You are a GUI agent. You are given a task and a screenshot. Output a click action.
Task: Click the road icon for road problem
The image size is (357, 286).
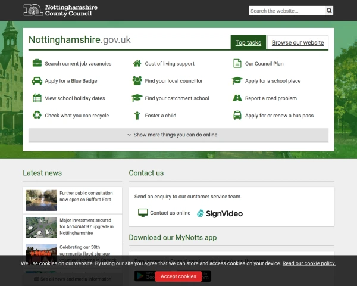[237, 98]
